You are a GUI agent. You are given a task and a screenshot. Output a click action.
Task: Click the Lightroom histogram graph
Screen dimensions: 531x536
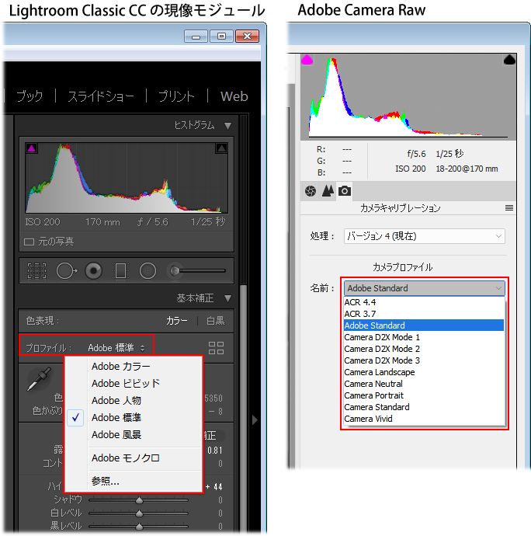coord(127,178)
